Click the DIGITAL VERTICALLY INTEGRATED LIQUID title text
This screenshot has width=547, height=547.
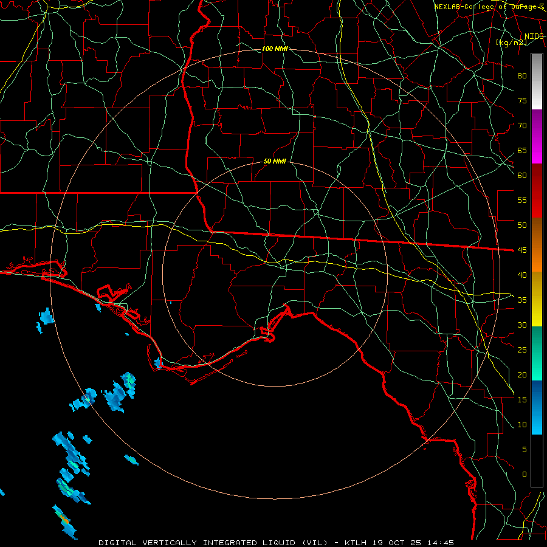tap(213, 543)
